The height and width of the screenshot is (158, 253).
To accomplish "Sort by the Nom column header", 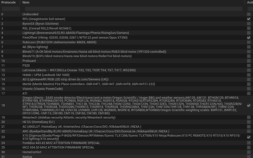I will pos(26,3).
